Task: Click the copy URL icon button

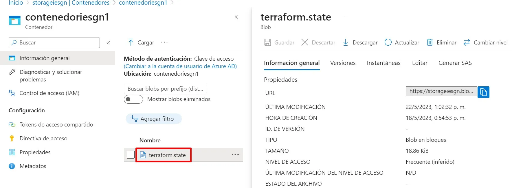Action: tap(483, 92)
